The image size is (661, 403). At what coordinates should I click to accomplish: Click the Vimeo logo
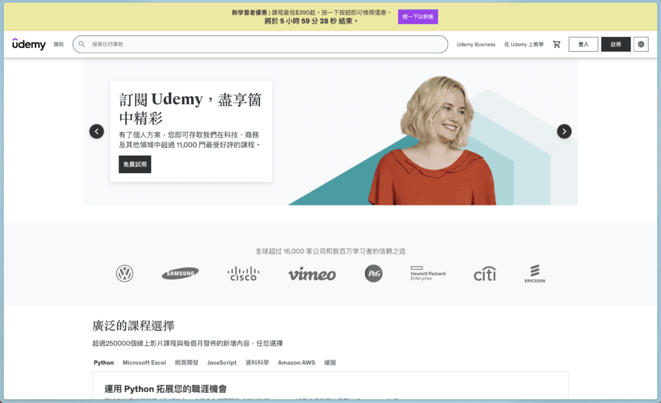pyautogui.click(x=312, y=274)
